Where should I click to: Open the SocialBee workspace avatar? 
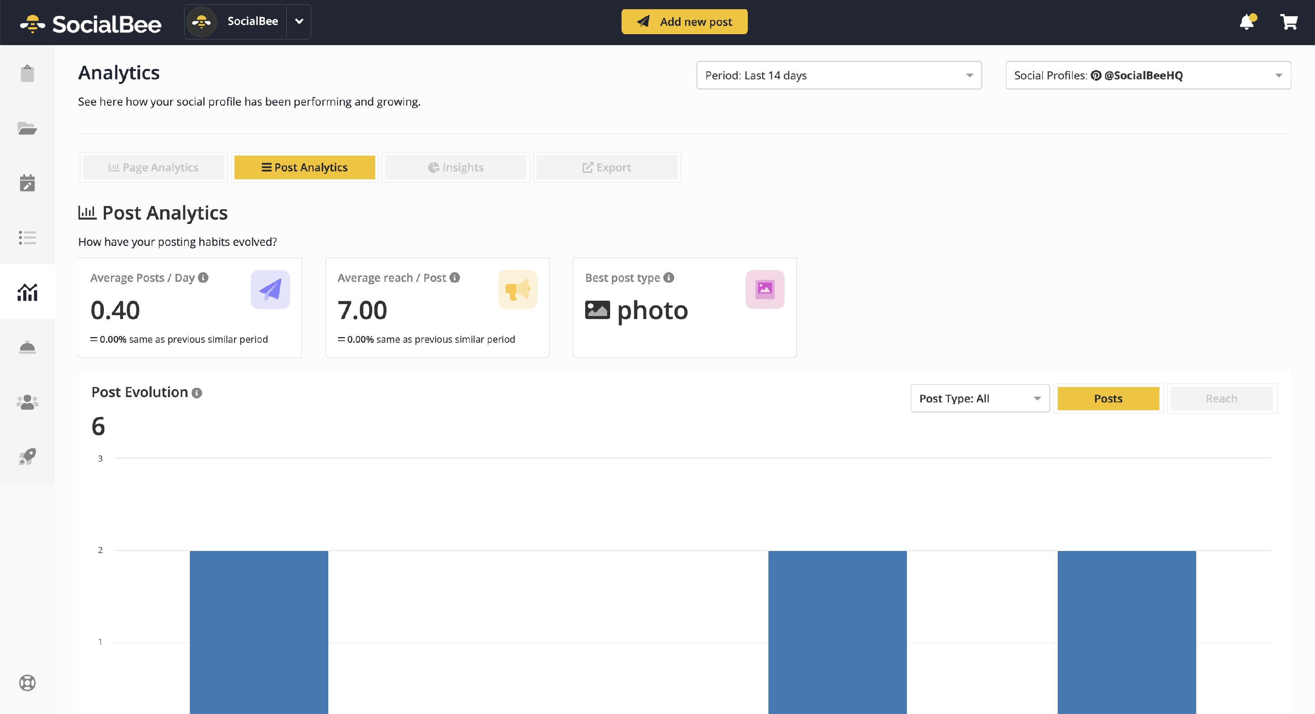pos(202,21)
